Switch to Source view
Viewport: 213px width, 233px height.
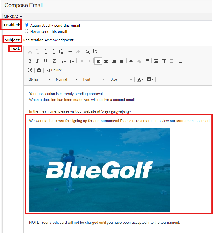[x=54, y=70]
